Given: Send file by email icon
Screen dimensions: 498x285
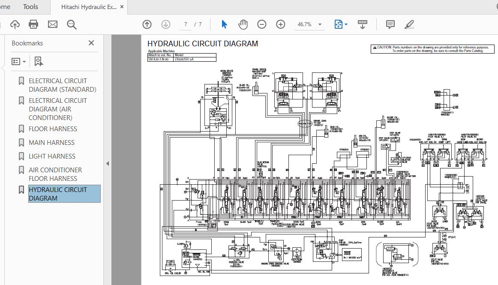Looking at the screenshot, I should pyautogui.click(x=52, y=24).
